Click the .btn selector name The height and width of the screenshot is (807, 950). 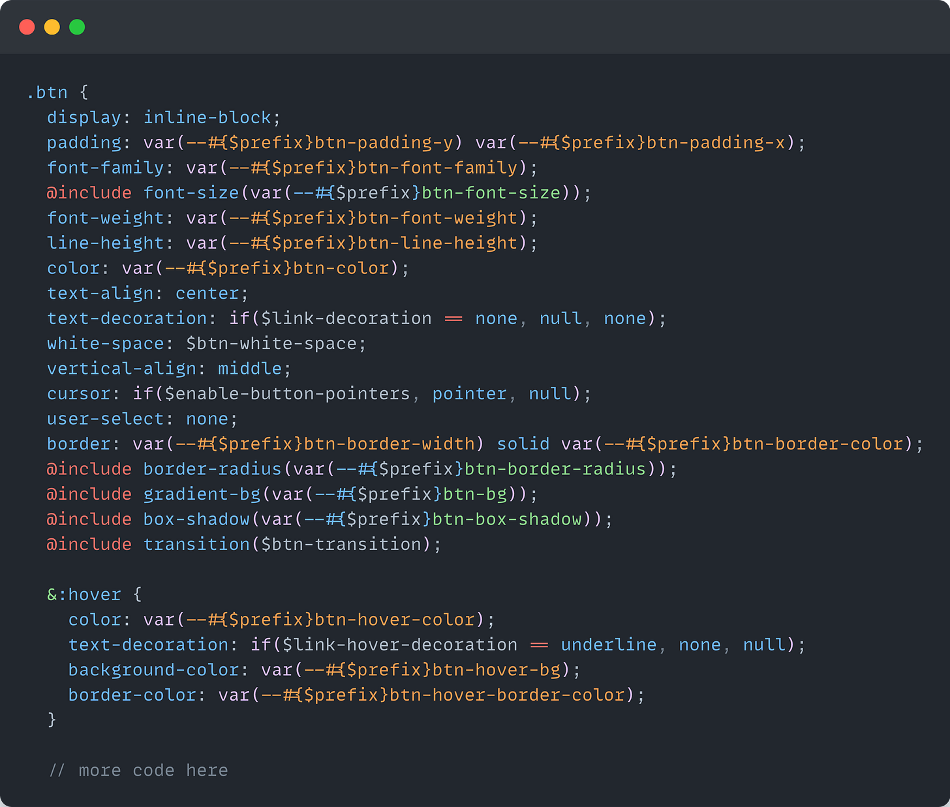tap(47, 92)
